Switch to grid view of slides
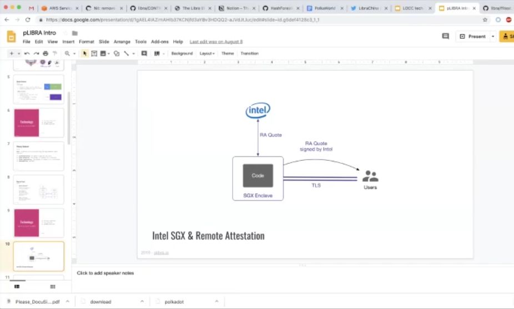The width and height of the screenshot is (514, 309). pos(52,287)
